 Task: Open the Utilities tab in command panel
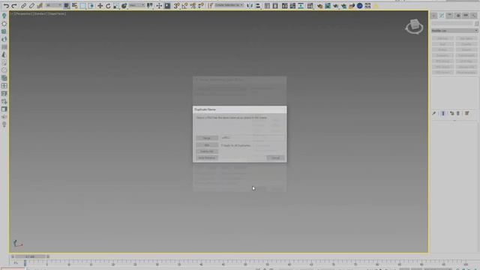click(x=474, y=15)
